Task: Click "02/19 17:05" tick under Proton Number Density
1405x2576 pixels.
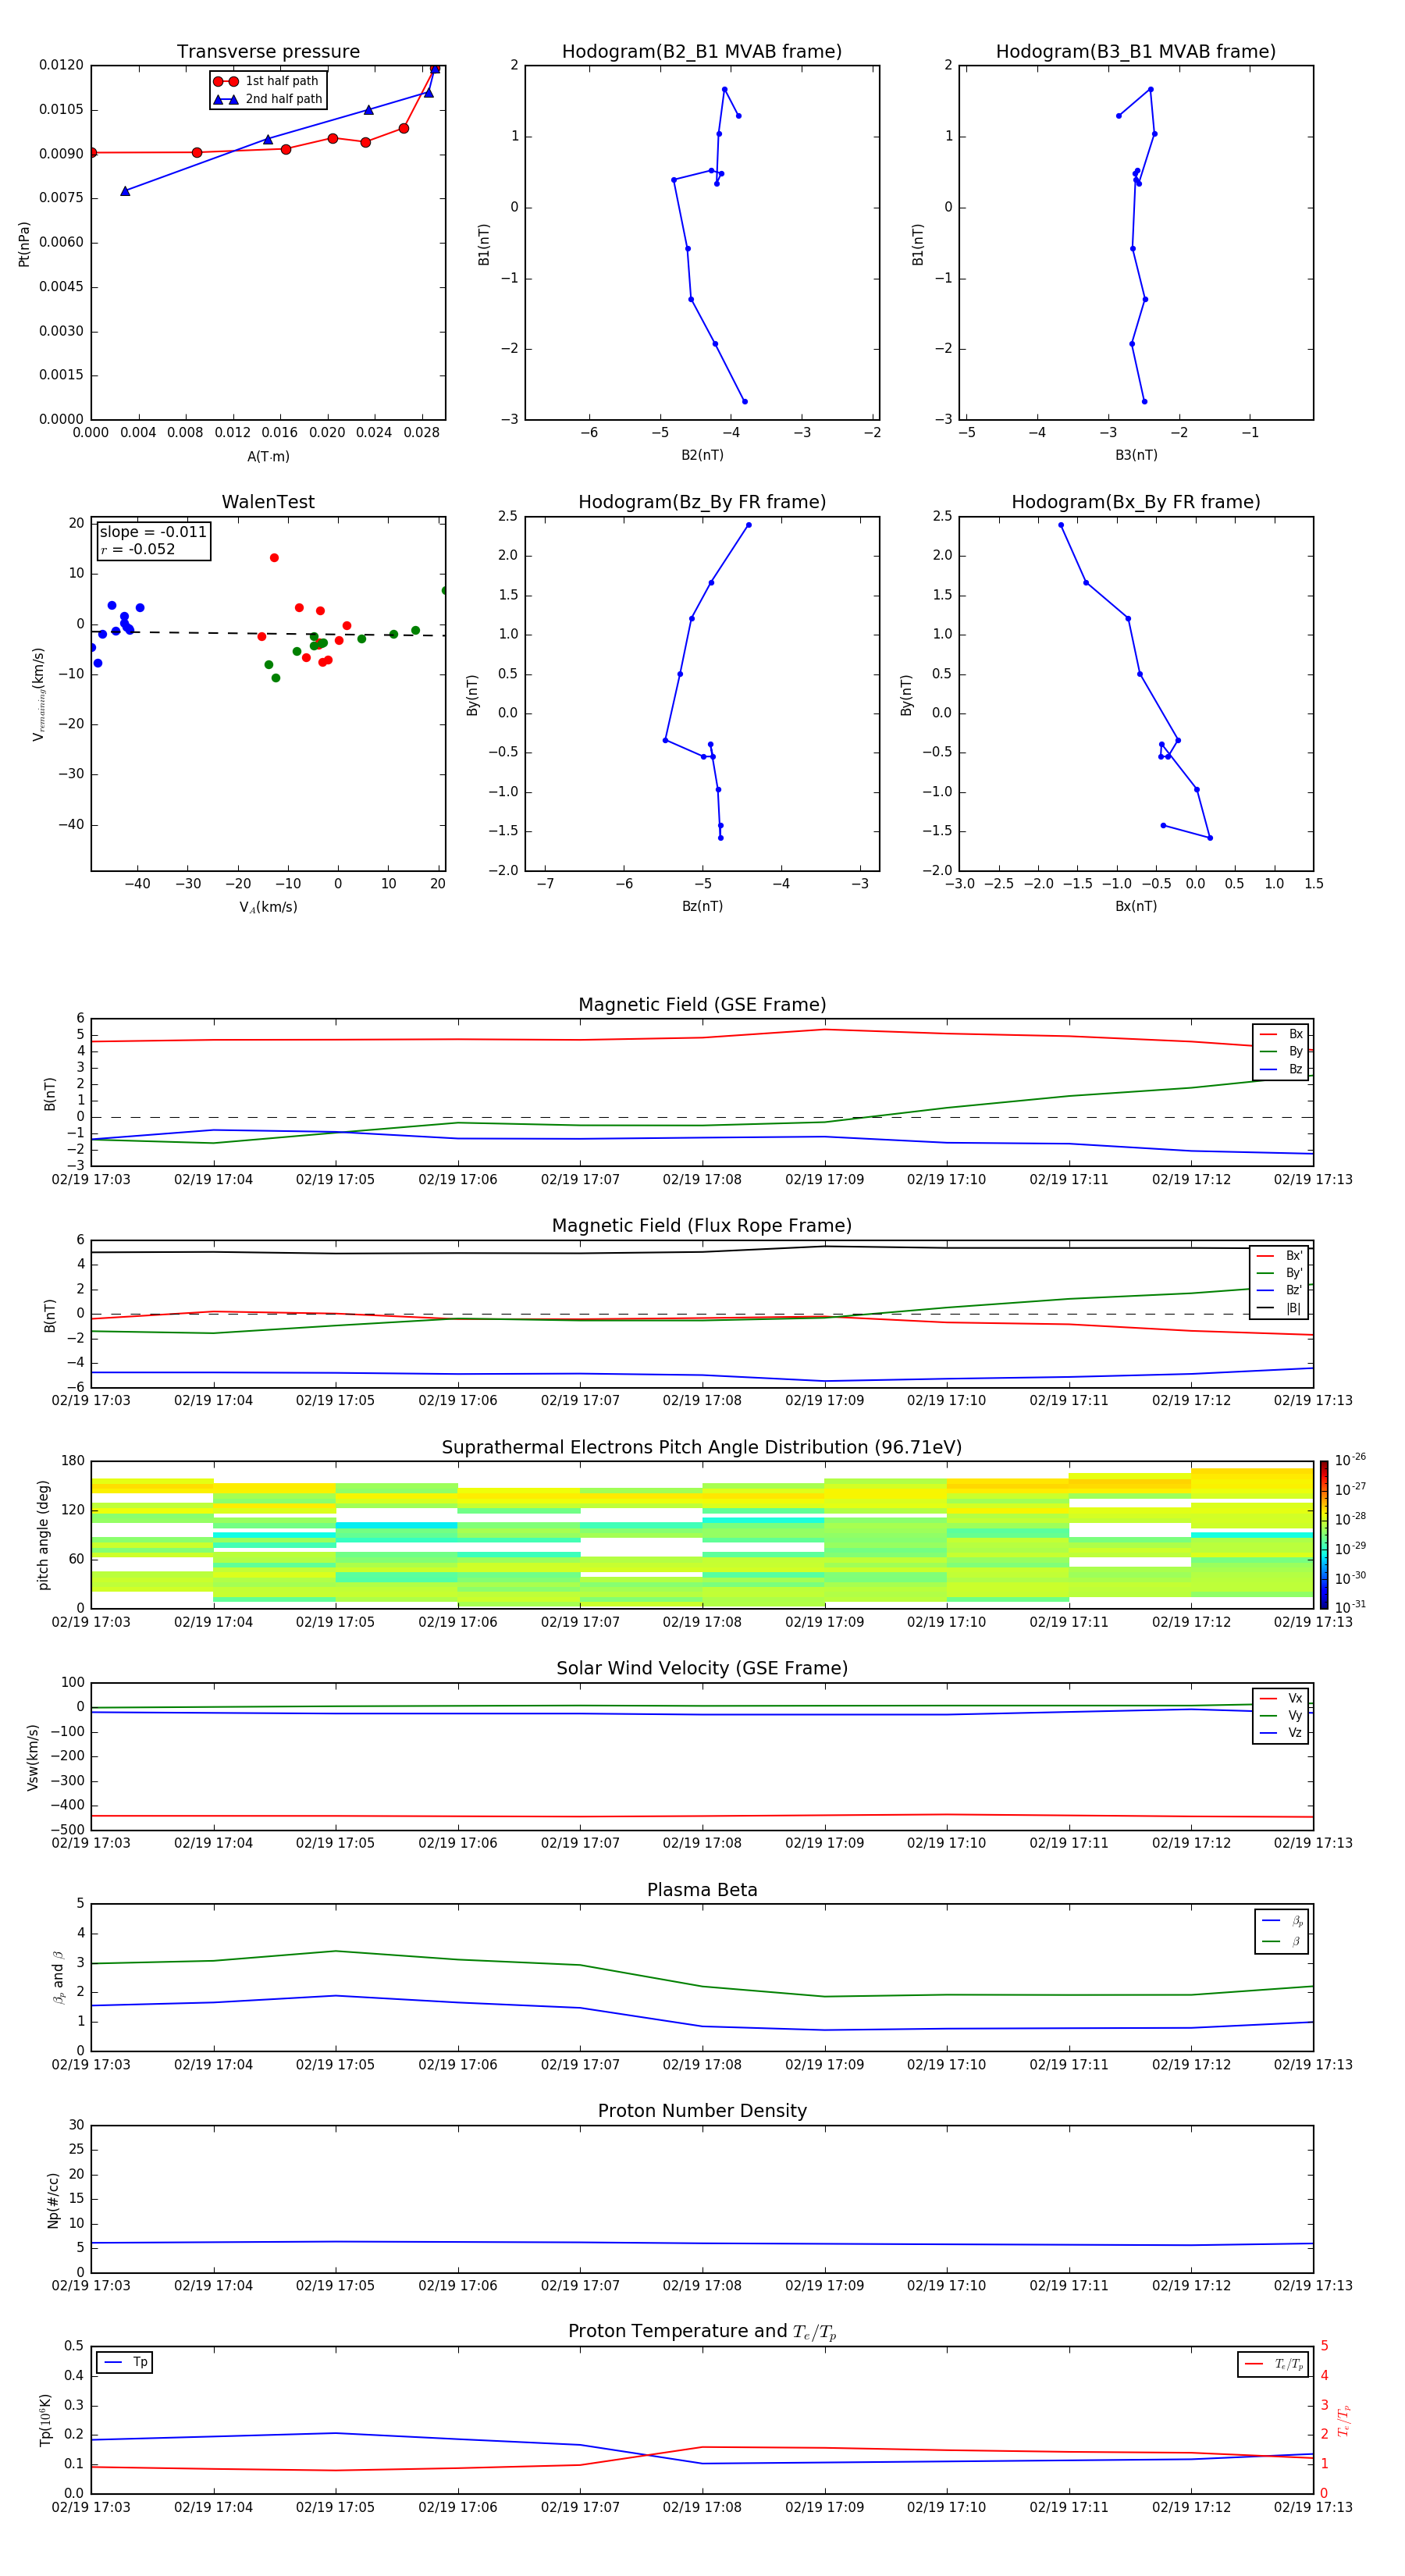Action: (335, 2286)
